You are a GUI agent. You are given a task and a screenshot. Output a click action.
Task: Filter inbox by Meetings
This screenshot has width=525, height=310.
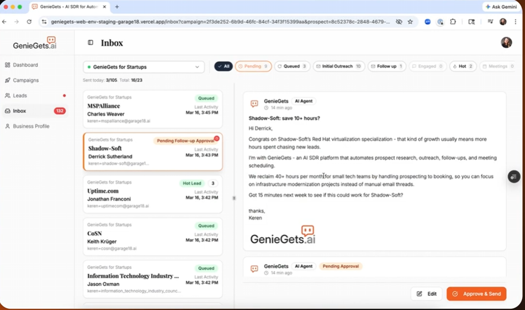pyautogui.click(x=498, y=66)
